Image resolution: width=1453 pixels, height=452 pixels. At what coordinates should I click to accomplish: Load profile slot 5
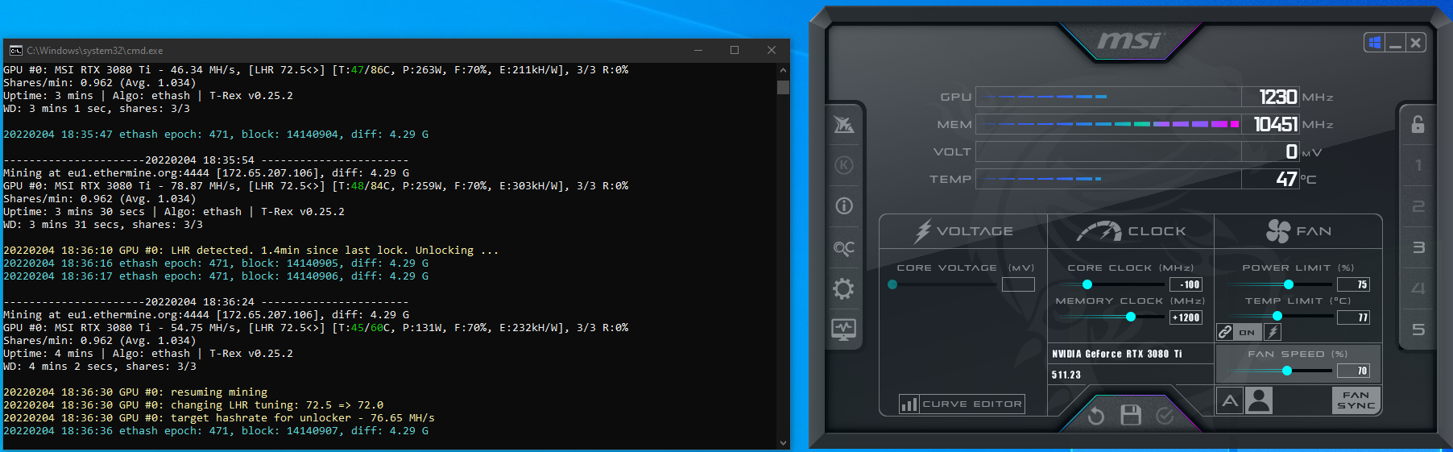pyautogui.click(x=1418, y=330)
